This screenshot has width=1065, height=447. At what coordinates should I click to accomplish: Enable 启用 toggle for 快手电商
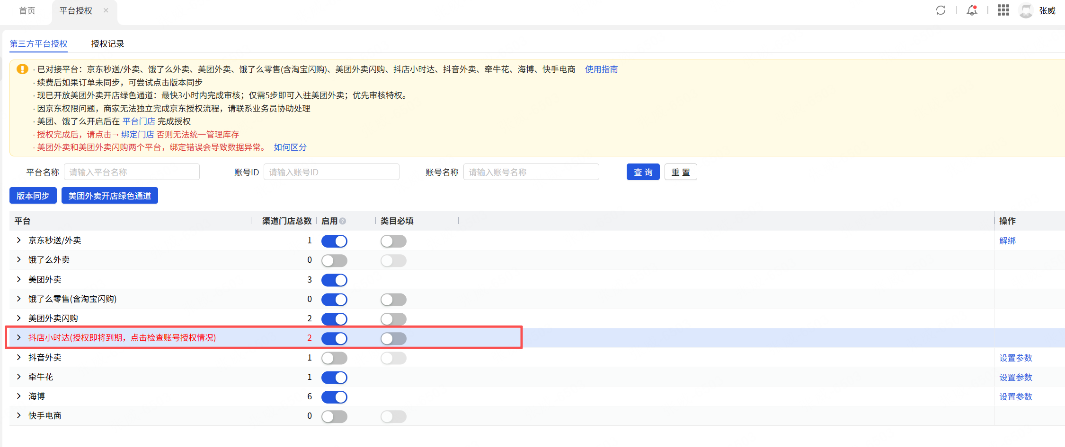click(x=334, y=417)
